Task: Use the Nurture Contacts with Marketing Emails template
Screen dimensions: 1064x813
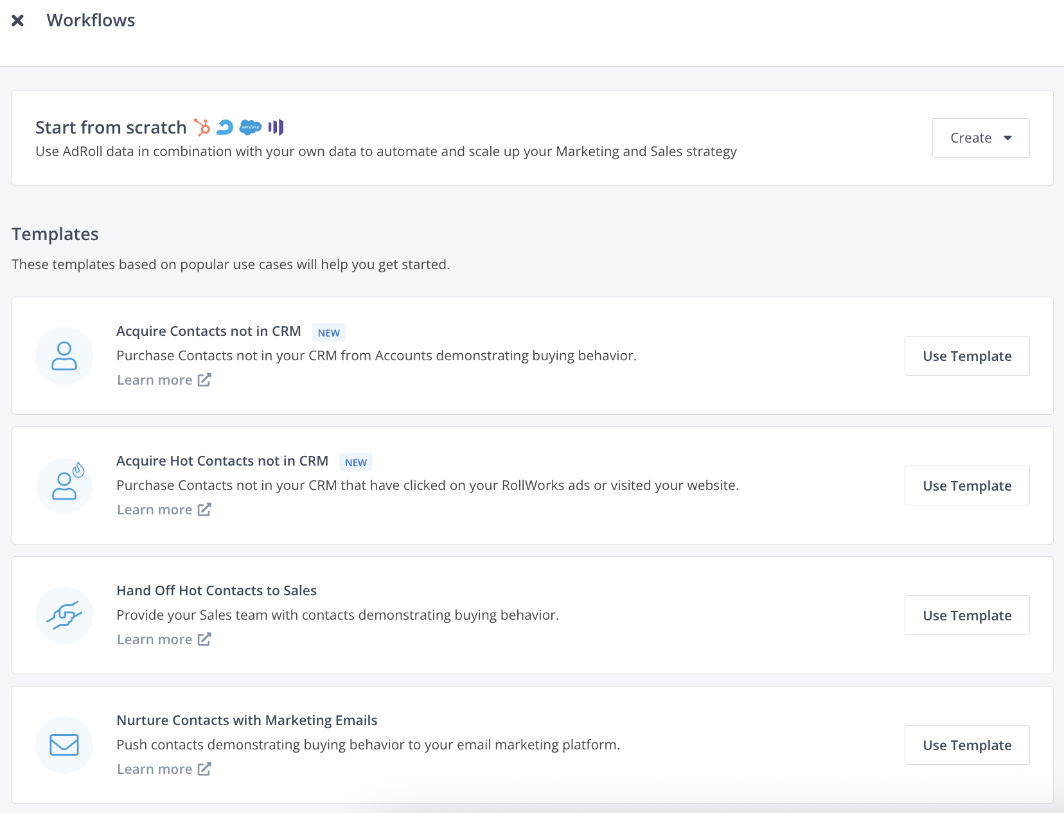Action: [x=967, y=745]
